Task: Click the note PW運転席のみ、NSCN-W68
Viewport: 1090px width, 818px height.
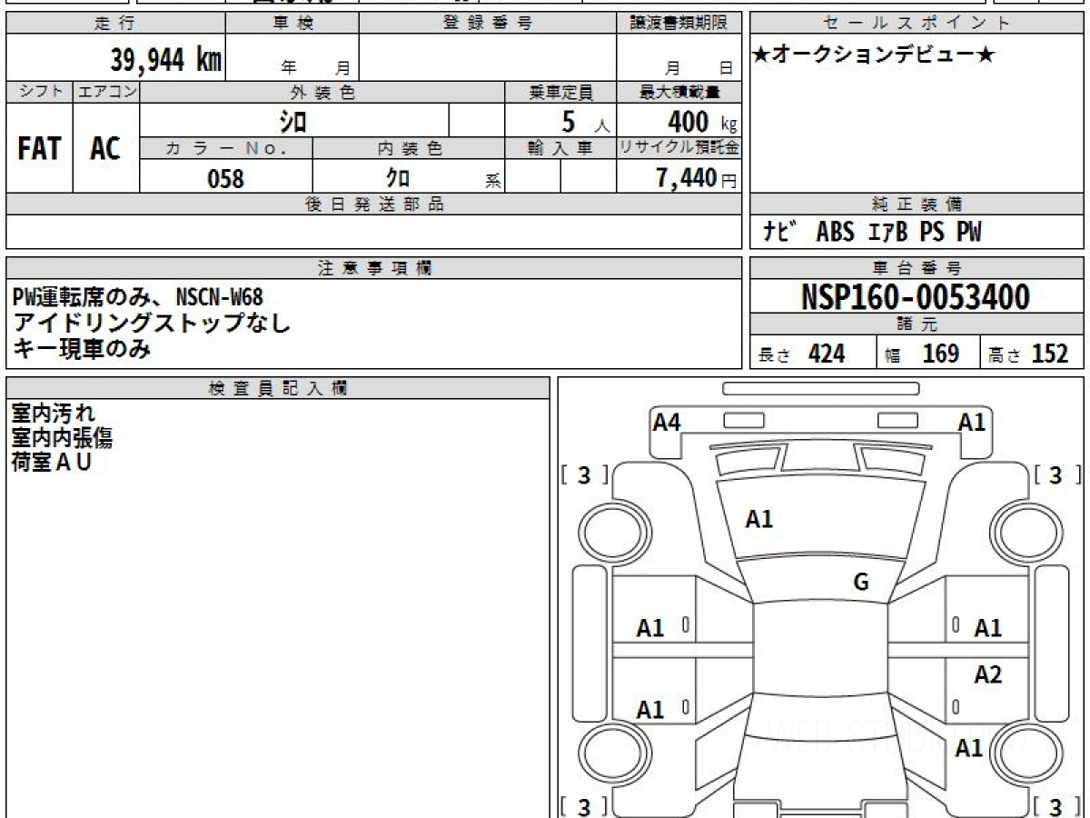Action: (x=137, y=296)
